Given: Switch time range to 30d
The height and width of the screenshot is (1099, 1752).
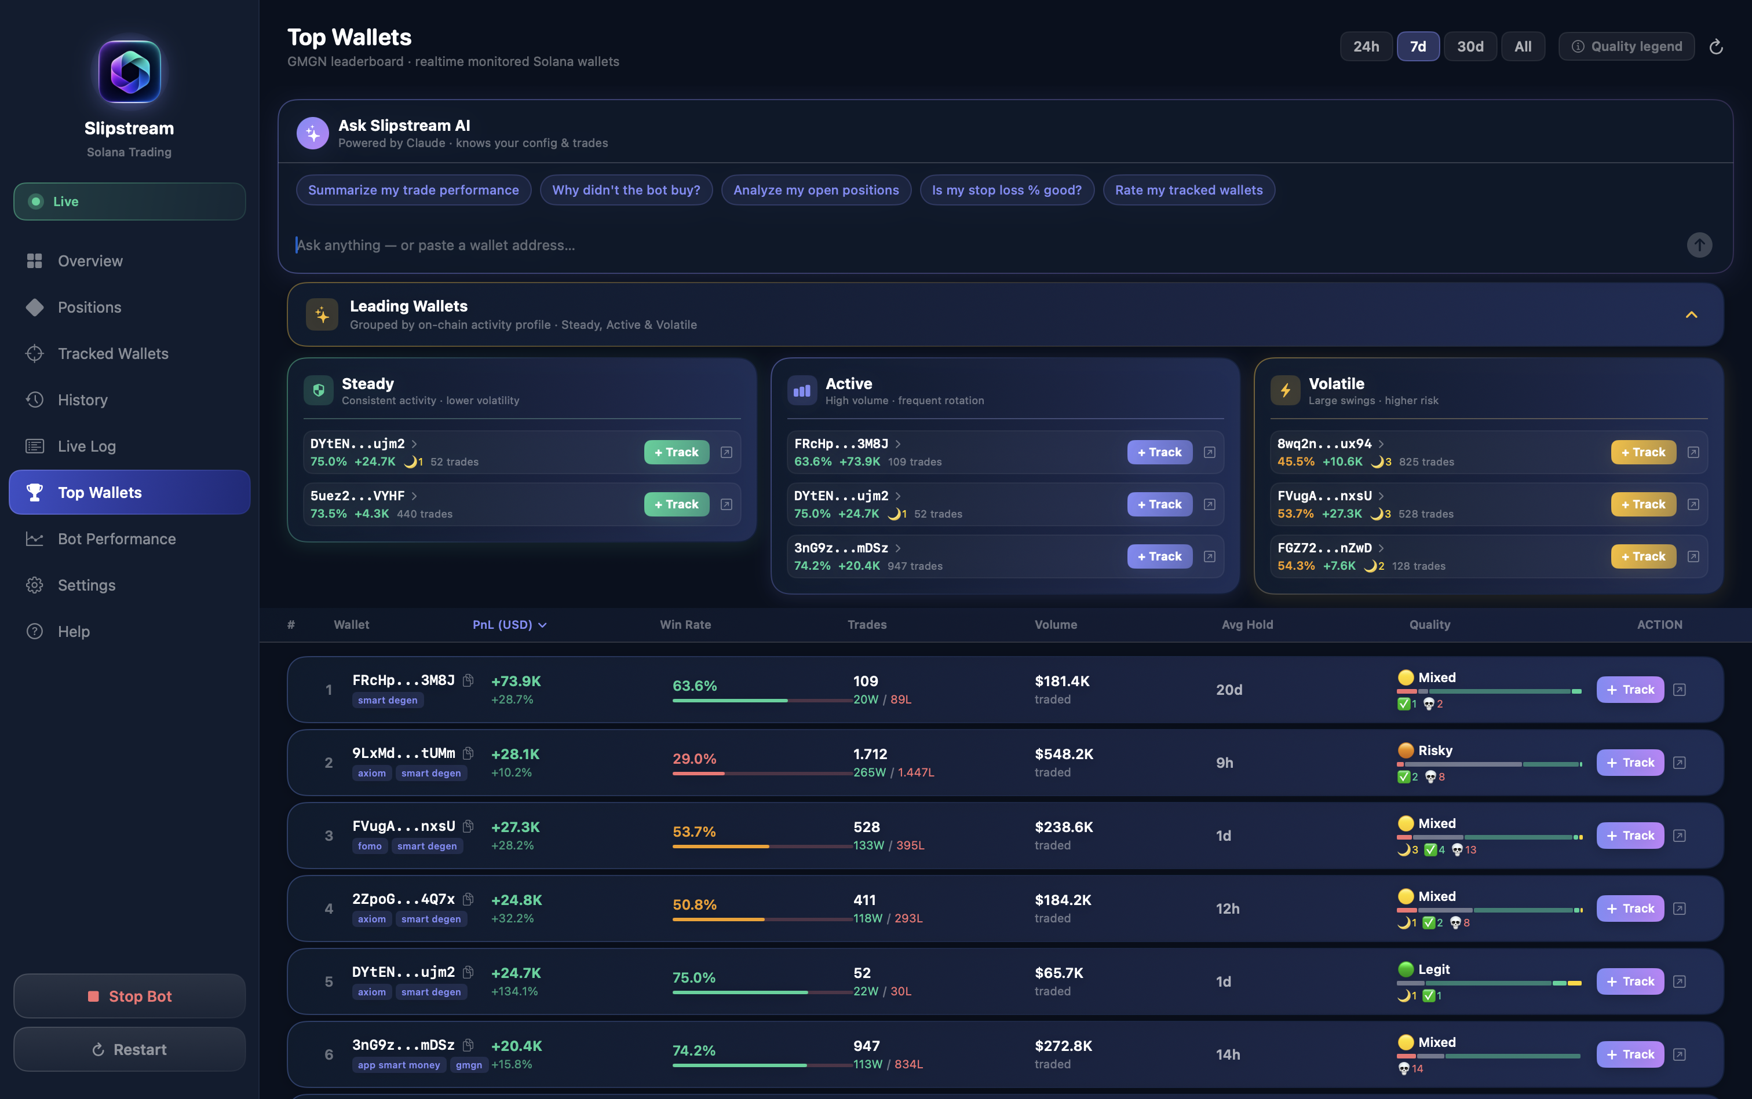Looking at the screenshot, I should 1470,46.
